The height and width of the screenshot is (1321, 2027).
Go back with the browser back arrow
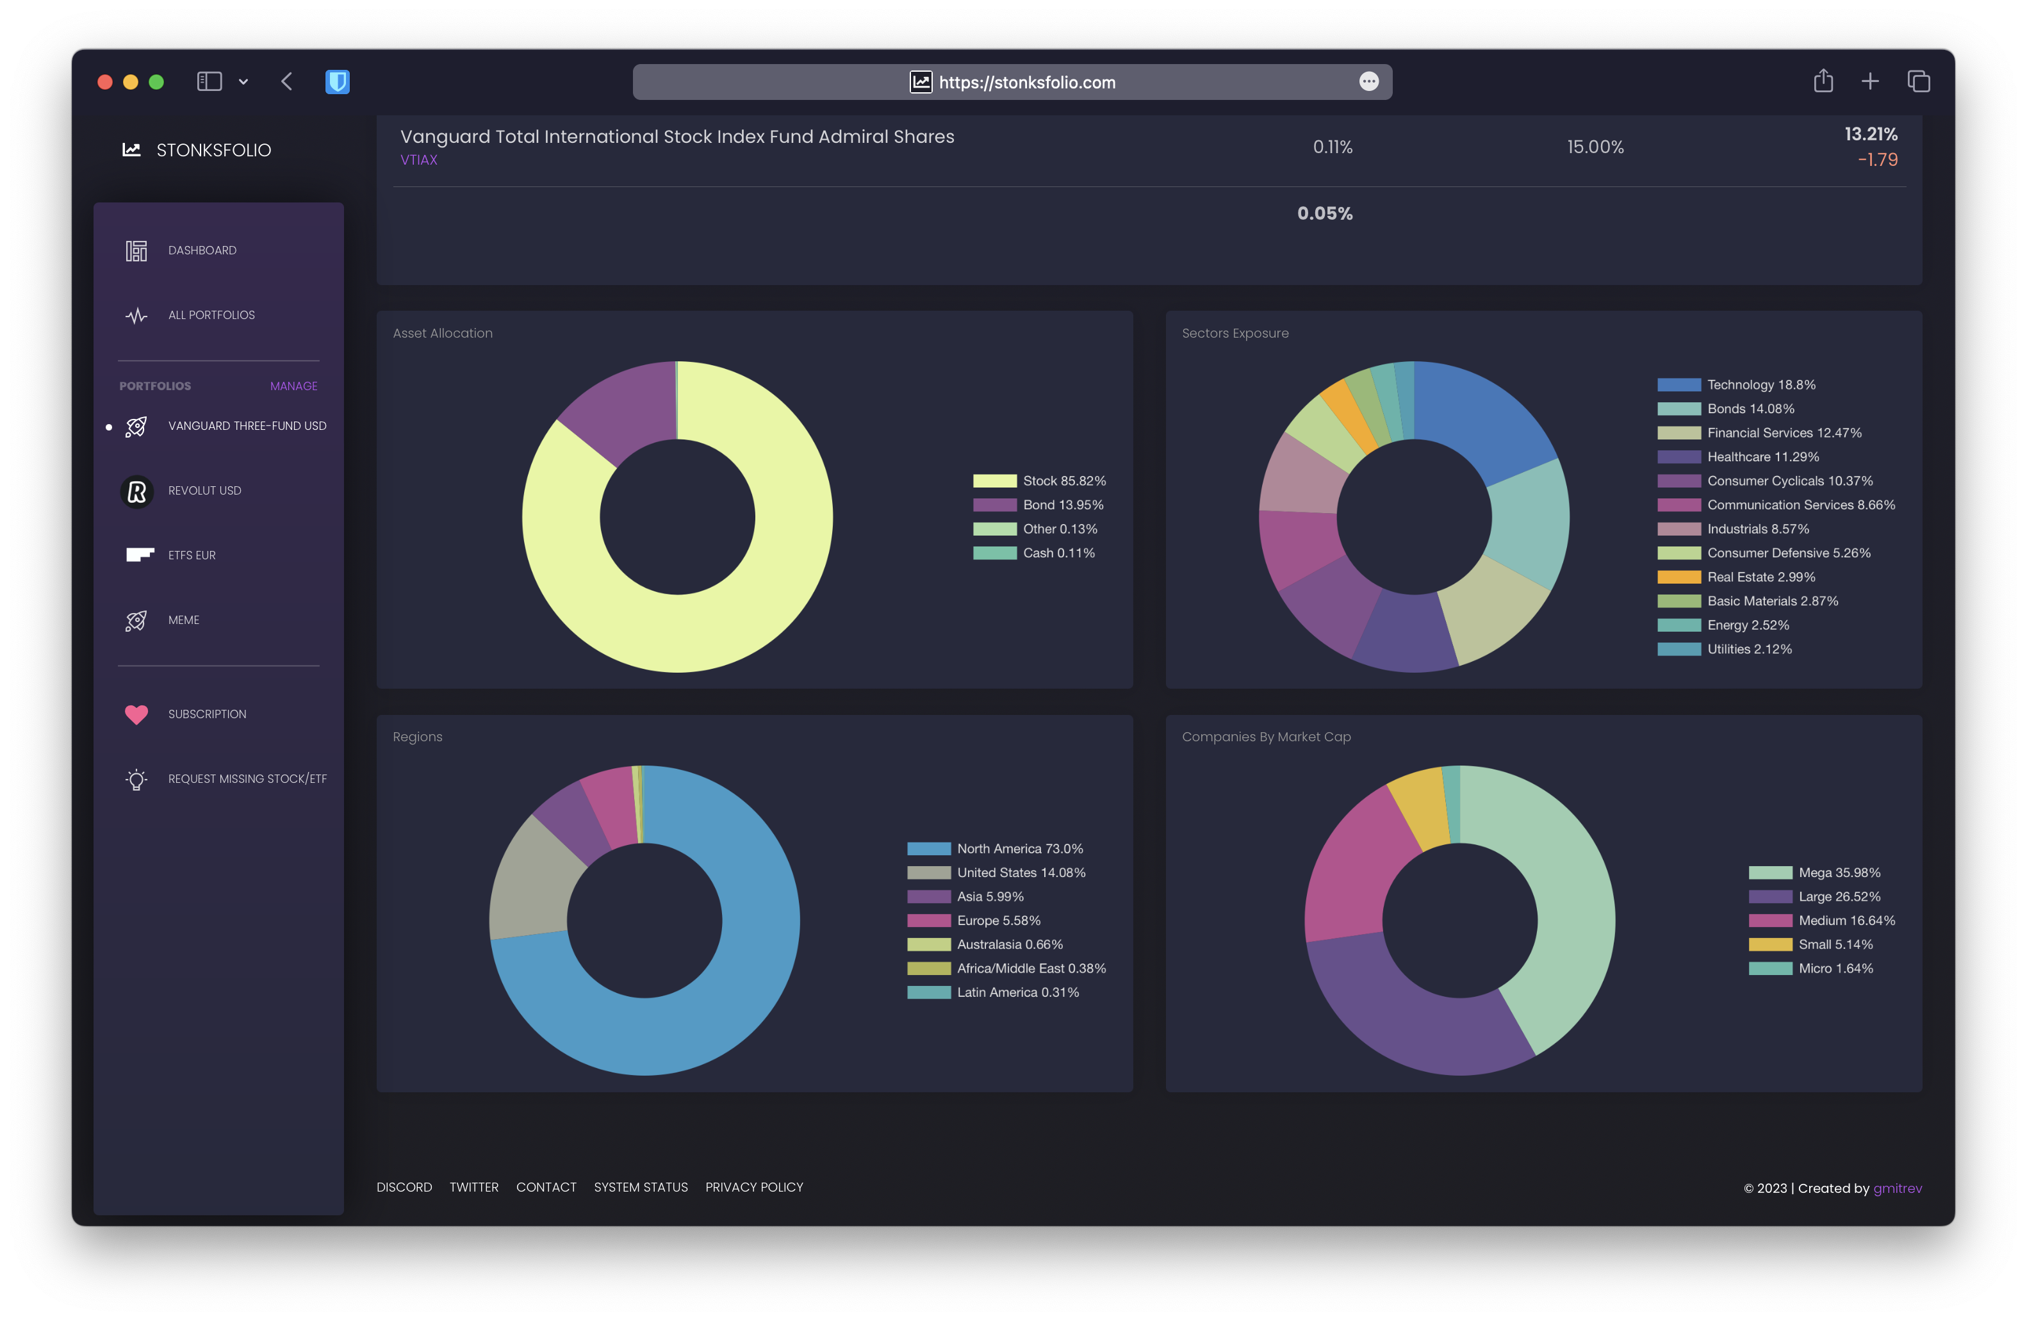click(x=287, y=82)
